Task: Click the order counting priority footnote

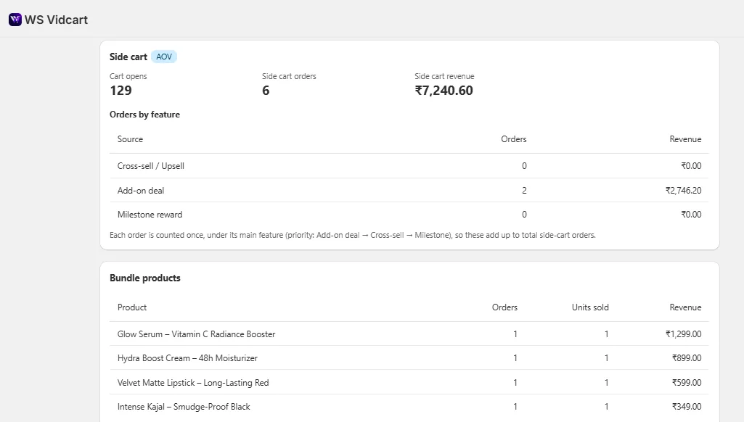Action: coord(353,235)
